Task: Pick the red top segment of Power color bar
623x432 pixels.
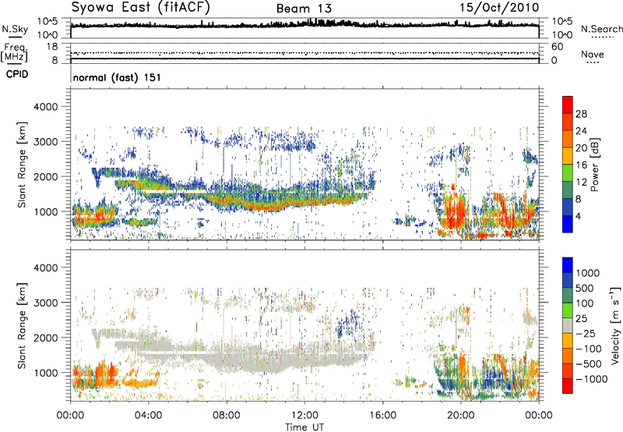Action: [x=568, y=104]
